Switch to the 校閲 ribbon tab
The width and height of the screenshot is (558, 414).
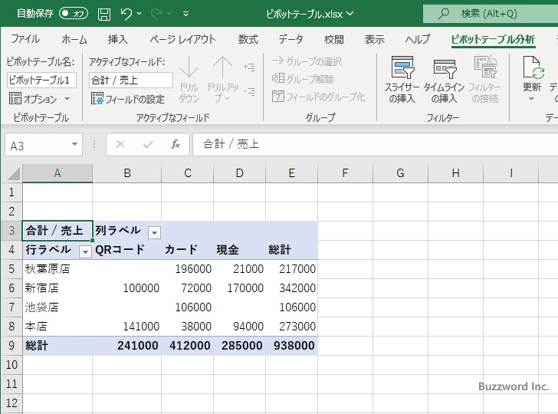(x=334, y=39)
